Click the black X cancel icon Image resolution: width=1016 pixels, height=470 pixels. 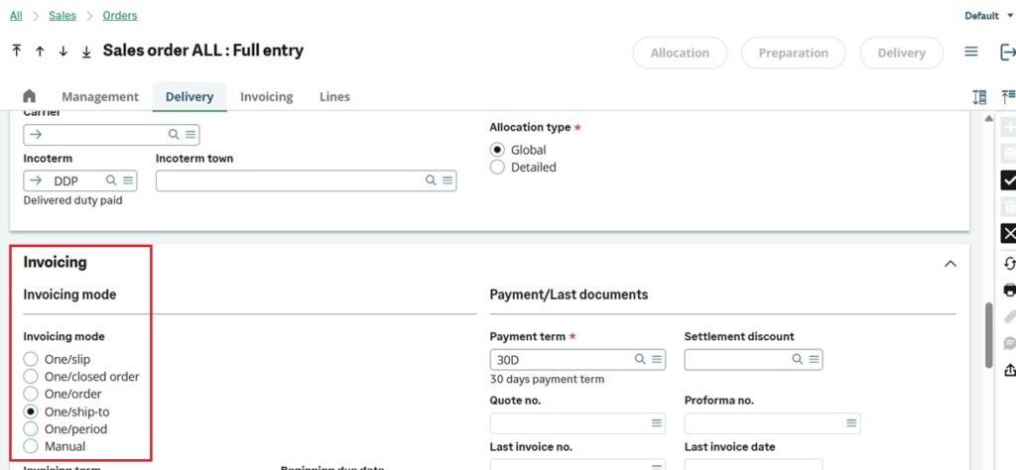(1009, 233)
